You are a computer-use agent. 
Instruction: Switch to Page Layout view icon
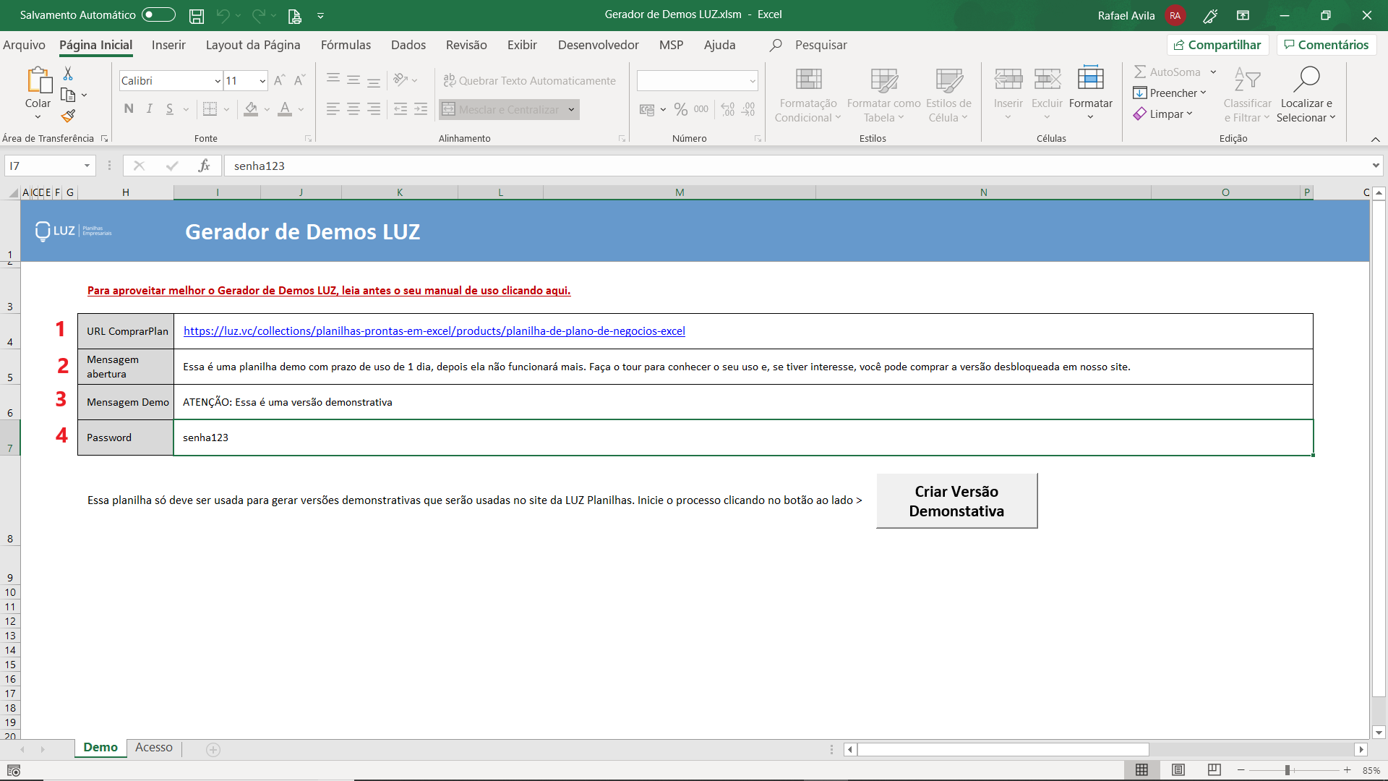click(1178, 770)
